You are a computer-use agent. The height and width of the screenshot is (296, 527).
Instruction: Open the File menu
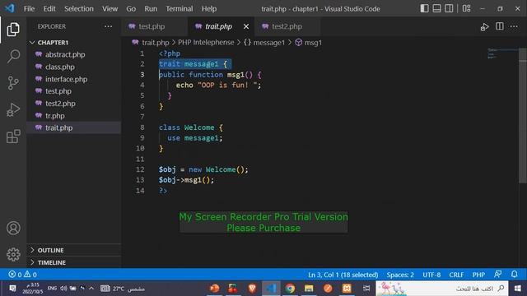point(29,9)
